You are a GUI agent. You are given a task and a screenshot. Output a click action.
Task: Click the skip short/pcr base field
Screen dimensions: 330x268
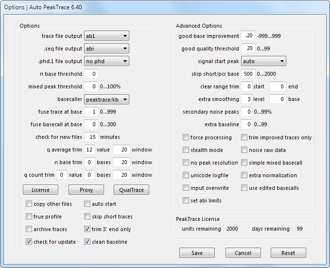[x=248, y=74]
